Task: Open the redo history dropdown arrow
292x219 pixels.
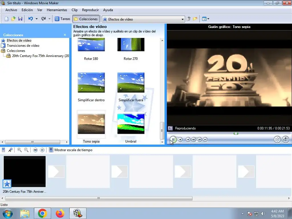Action: click(x=49, y=19)
